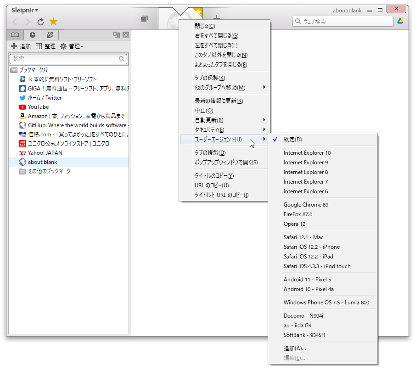Choose このタブ以外を閉じる(N)
Image resolution: width=415 pixels, height=370 pixels.
click(x=224, y=55)
